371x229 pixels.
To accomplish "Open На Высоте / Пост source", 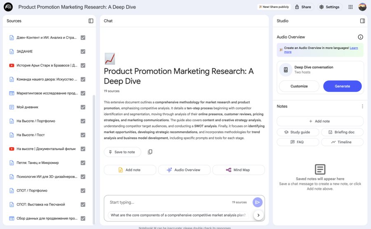I will 36,135.
